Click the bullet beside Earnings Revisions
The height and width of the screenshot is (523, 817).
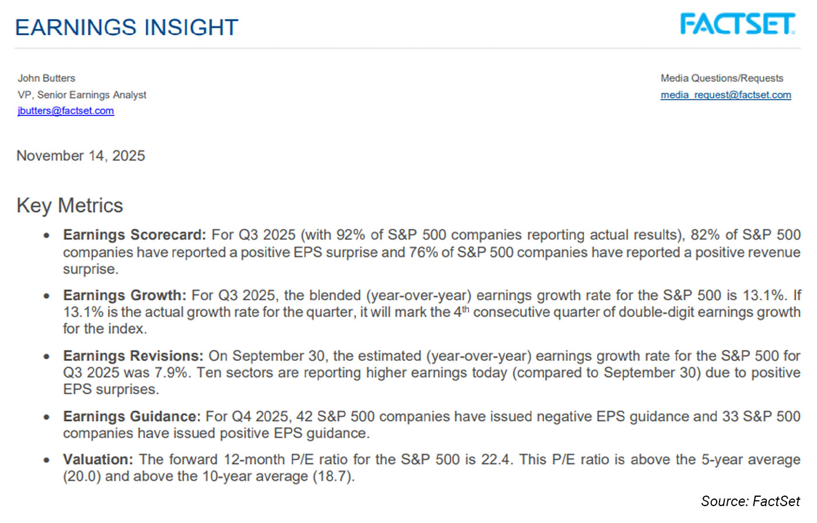(x=47, y=356)
